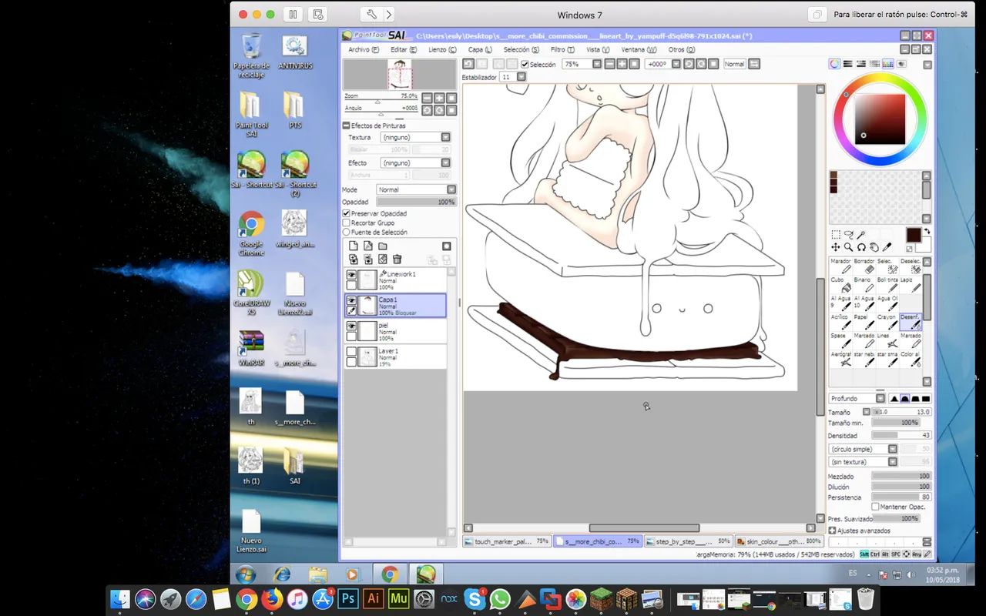This screenshot has width=986, height=616.
Task: Create a new layer folder
Action: 383,246
